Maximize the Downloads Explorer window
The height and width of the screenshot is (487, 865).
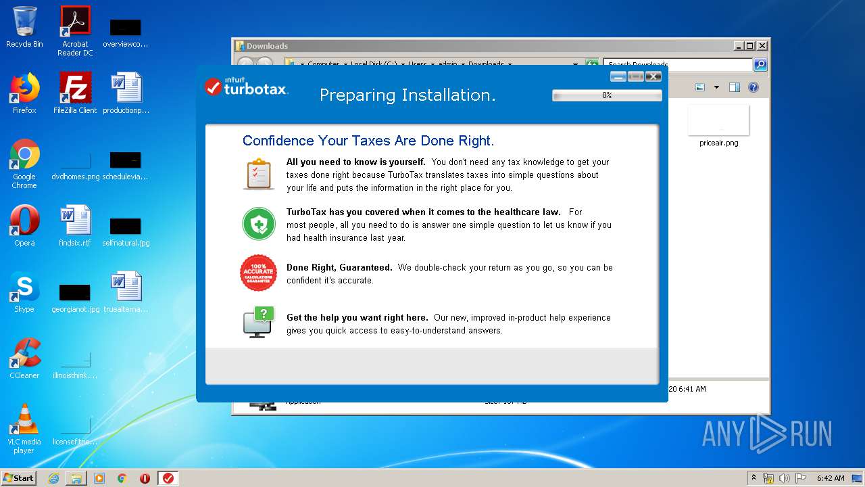(749, 46)
